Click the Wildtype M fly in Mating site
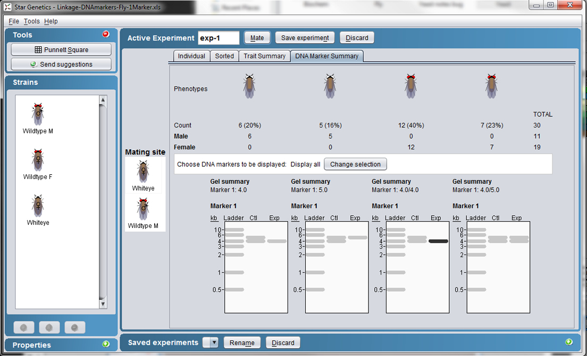 point(143,209)
